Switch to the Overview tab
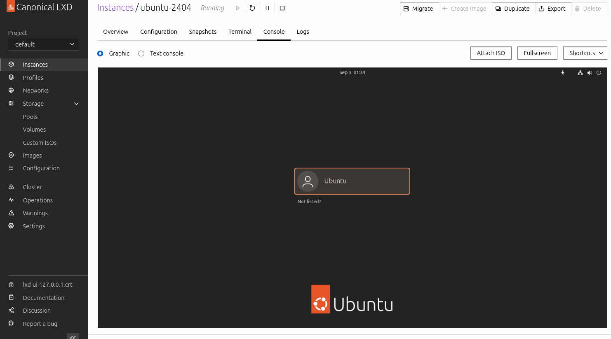Screen dimensions: 611x339 [x=115, y=32]
